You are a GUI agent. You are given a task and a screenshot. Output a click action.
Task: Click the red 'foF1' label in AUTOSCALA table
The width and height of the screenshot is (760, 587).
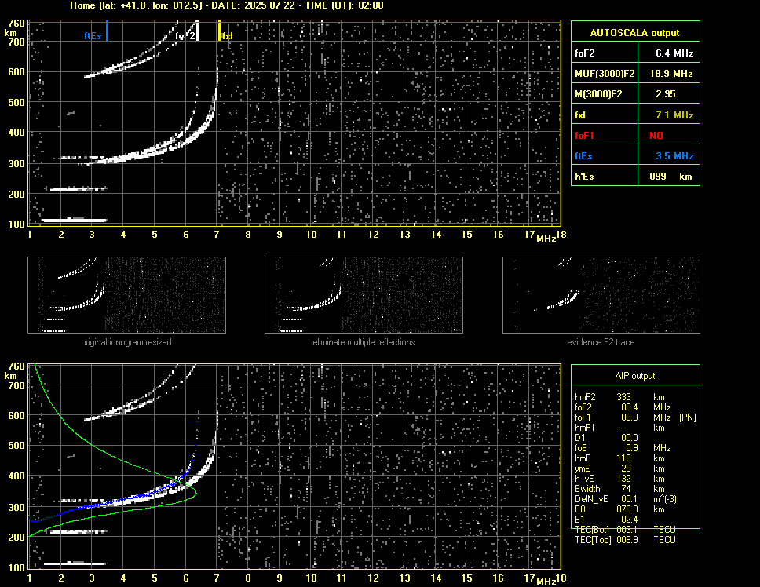coord(583,136)
